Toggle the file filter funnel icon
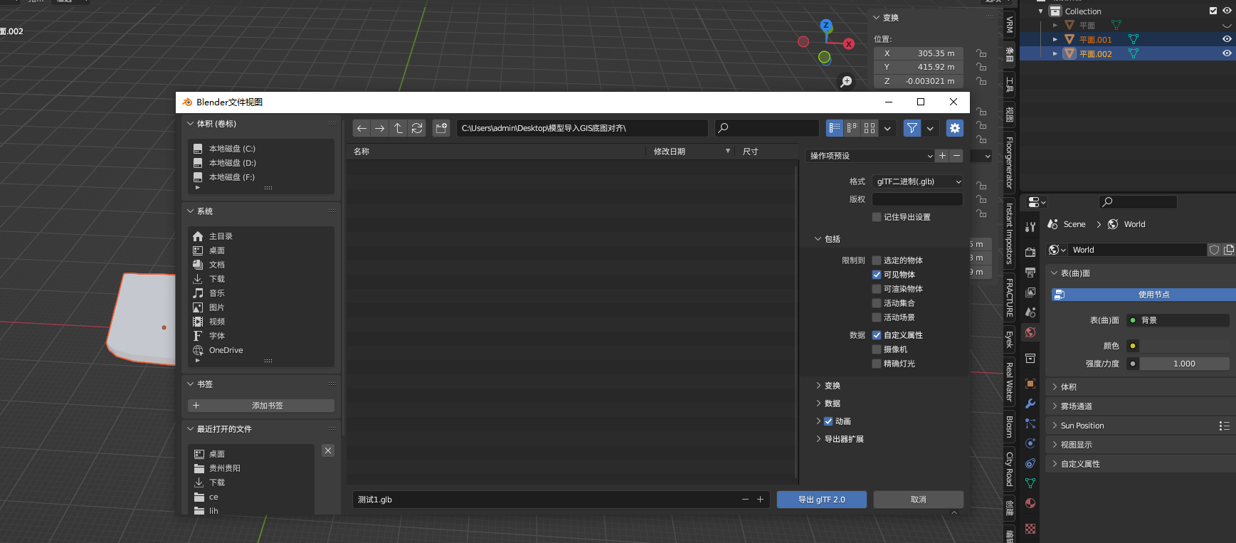The width and height of the screenshot is (1236, 543). click(912, 128)
